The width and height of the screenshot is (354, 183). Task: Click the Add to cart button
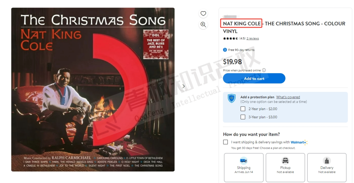coord(254,78)
